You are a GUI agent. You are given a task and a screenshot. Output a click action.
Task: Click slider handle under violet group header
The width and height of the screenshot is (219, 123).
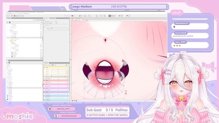[x=58, y=94]
